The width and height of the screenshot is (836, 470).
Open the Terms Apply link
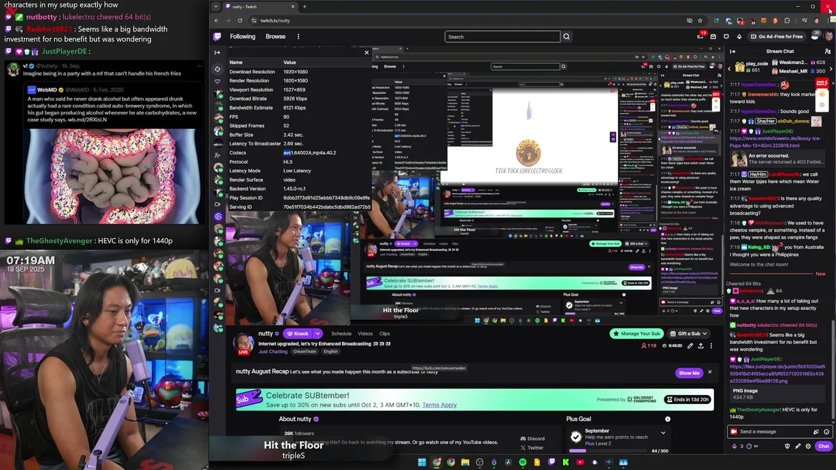(x=440, y=405)
